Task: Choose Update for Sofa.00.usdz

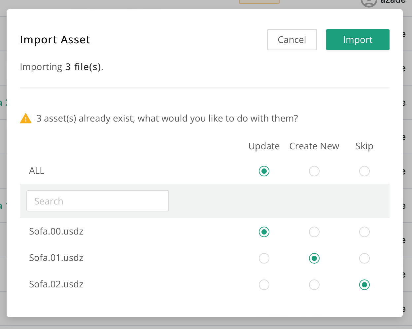Action: 264,232
